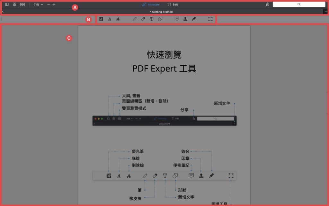Select the Note comment tool
Image resolution: width=329 pixels, height=206 pixels.
coord(177,19)
